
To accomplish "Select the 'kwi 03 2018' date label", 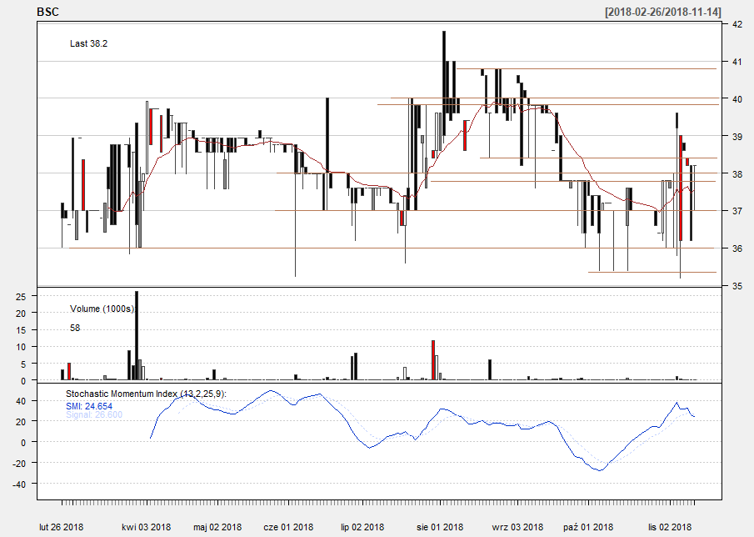I will coord(146,527).
